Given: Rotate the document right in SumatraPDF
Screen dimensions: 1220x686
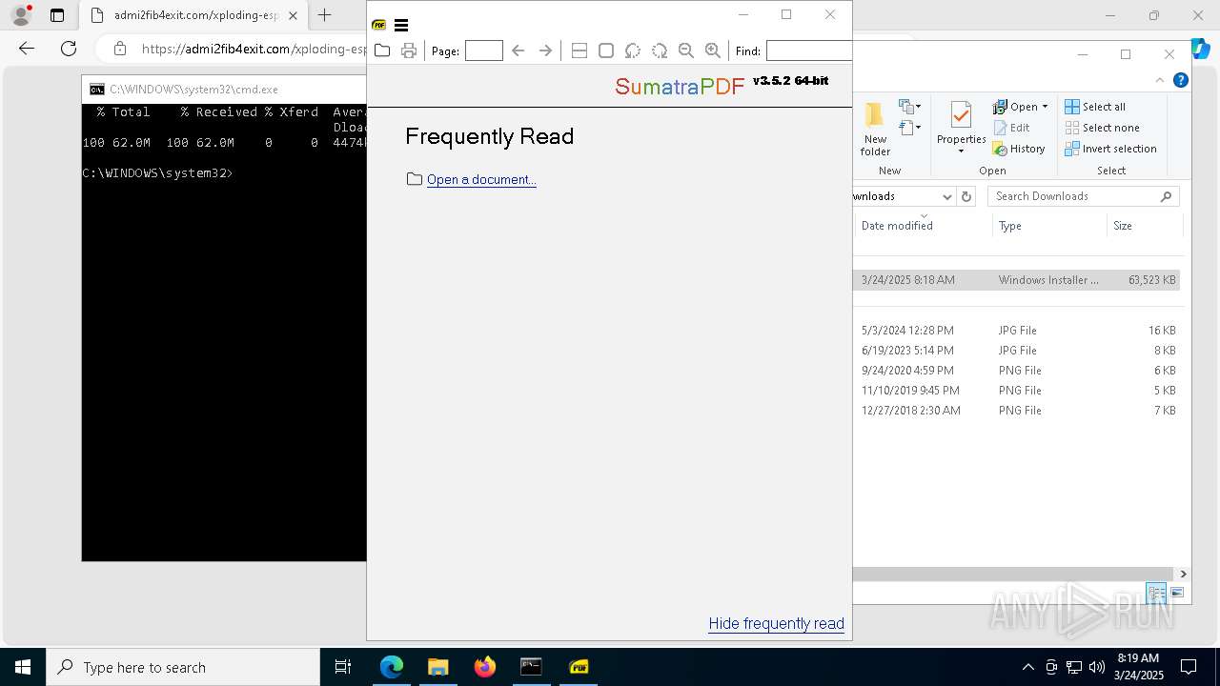Looking at the screenshot, I should pos(659,50).
